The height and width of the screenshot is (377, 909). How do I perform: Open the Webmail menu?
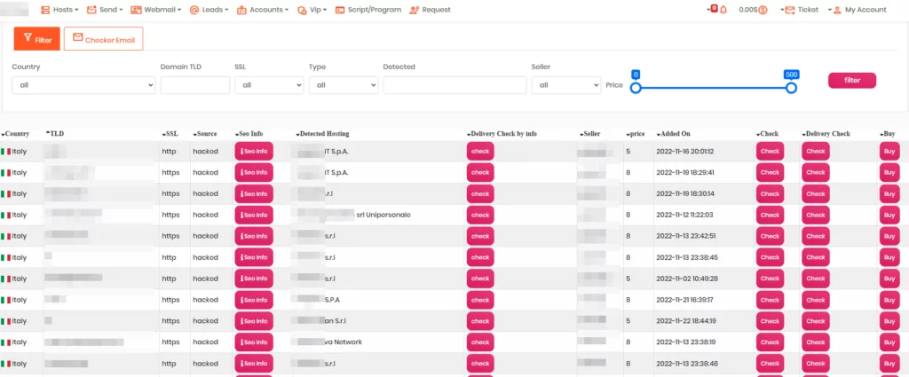pos(156,10)
